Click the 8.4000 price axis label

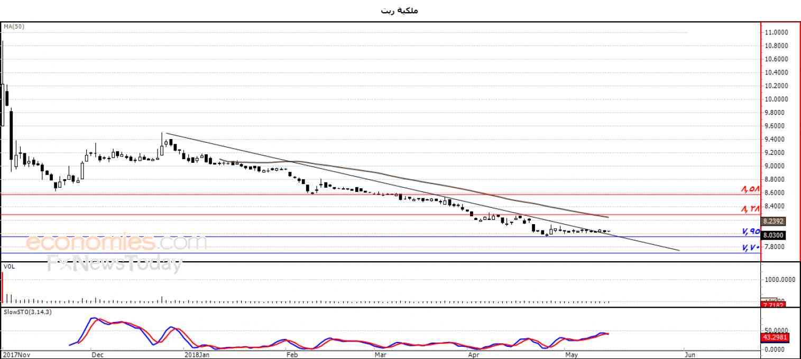(x=776, y=206)
